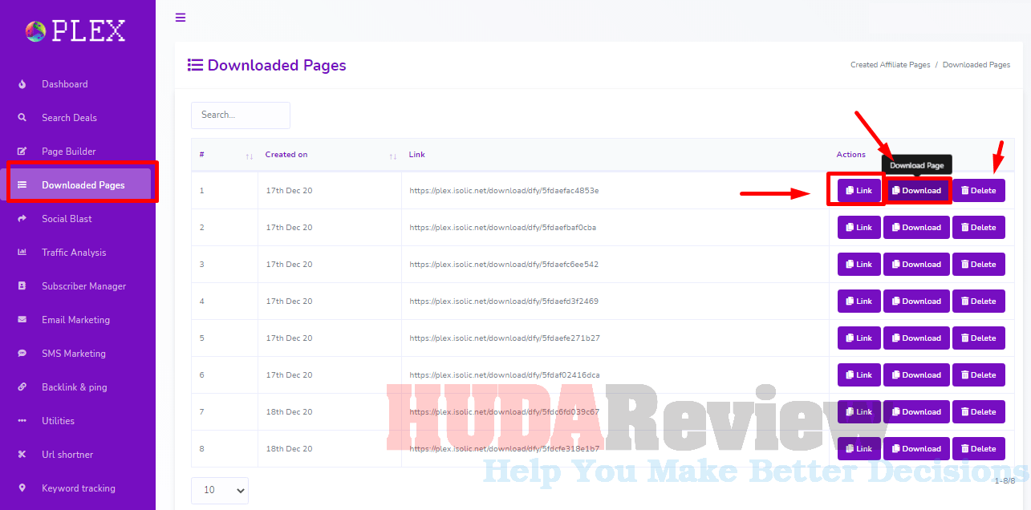Sort table by Created on column arrows
This screenshot has width=1031, height=510.
coord(393,156)
